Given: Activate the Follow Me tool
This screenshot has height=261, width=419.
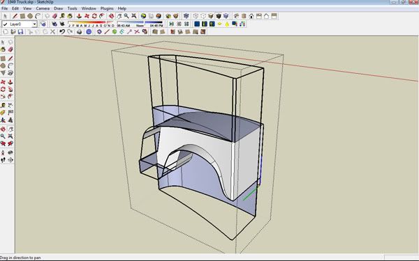Looking at the screenshot, I should (10, 89).
